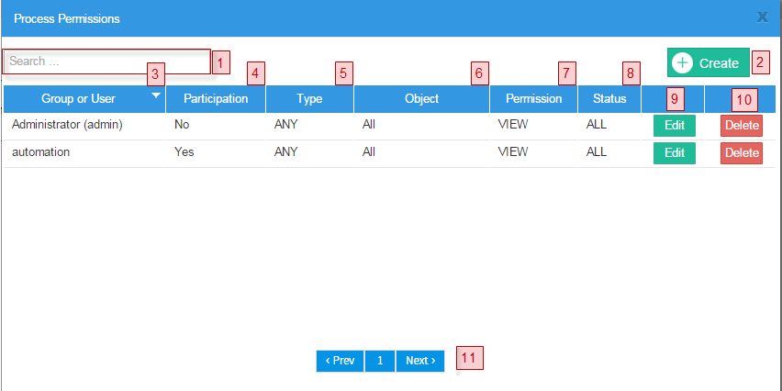Go to previous page with Prev
Screen dimensions: 782x391
(340, 361)
